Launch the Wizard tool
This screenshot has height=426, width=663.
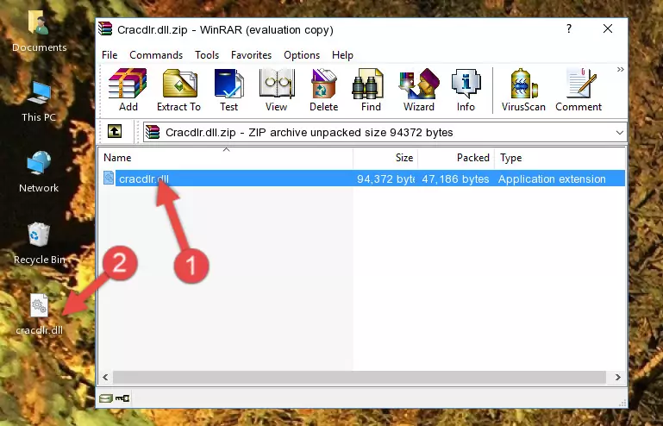click(419, 90)
